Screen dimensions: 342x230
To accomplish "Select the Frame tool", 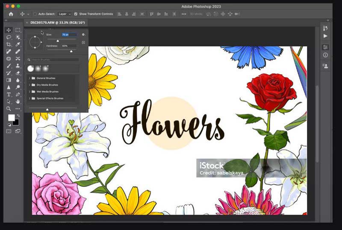I will click(9, 58).
